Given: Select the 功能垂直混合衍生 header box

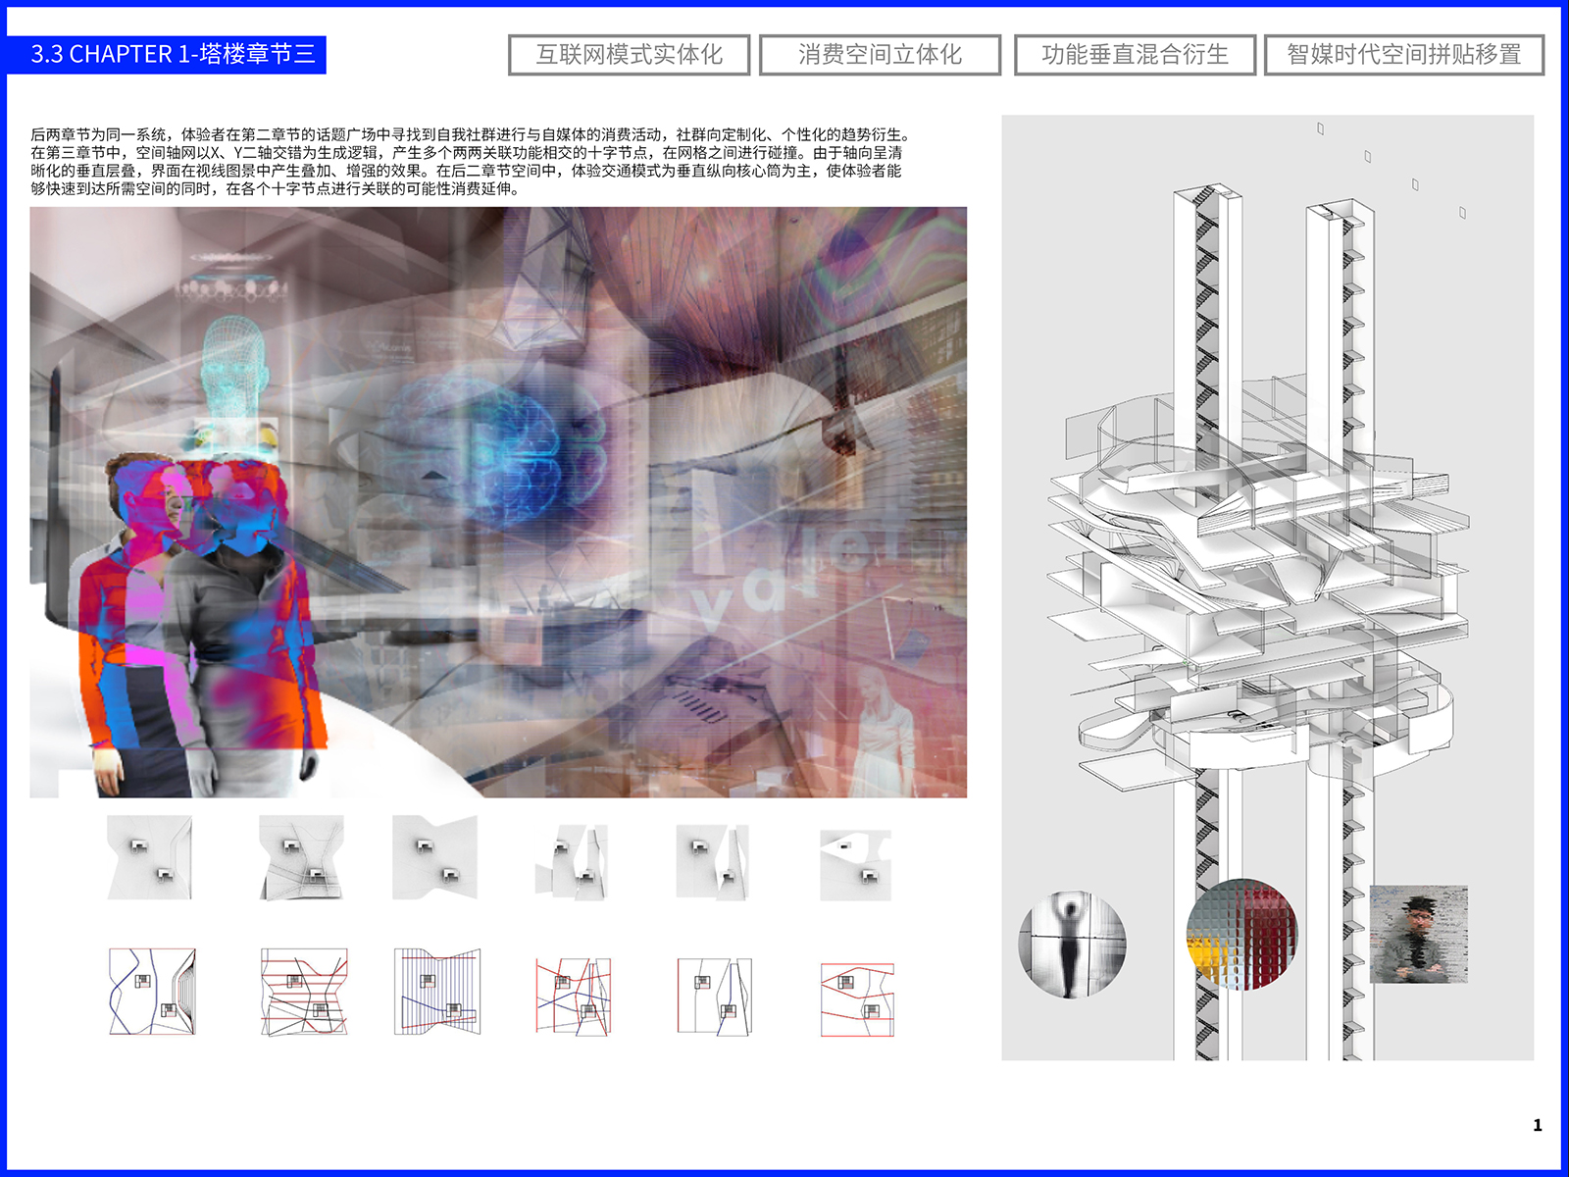Looking at the screenshot, I should click(1135, 55).
